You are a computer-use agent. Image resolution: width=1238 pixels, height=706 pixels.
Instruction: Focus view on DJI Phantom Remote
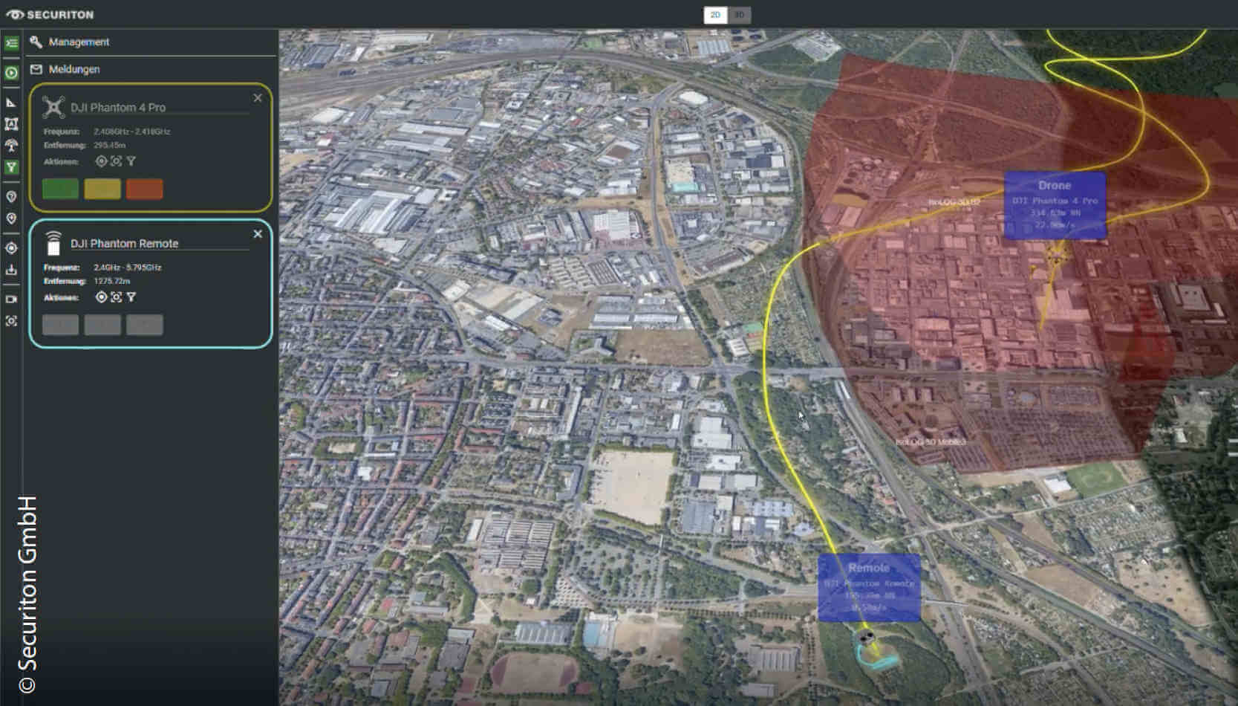pyautogui.click(x=116, y=297)
